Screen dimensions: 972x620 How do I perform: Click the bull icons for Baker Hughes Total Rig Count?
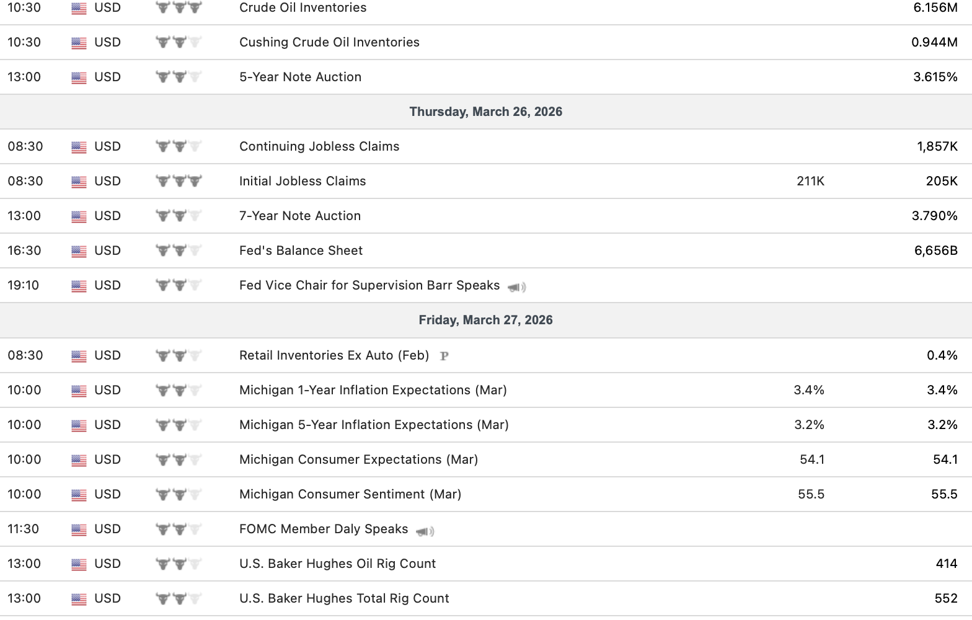click(179, 598)
